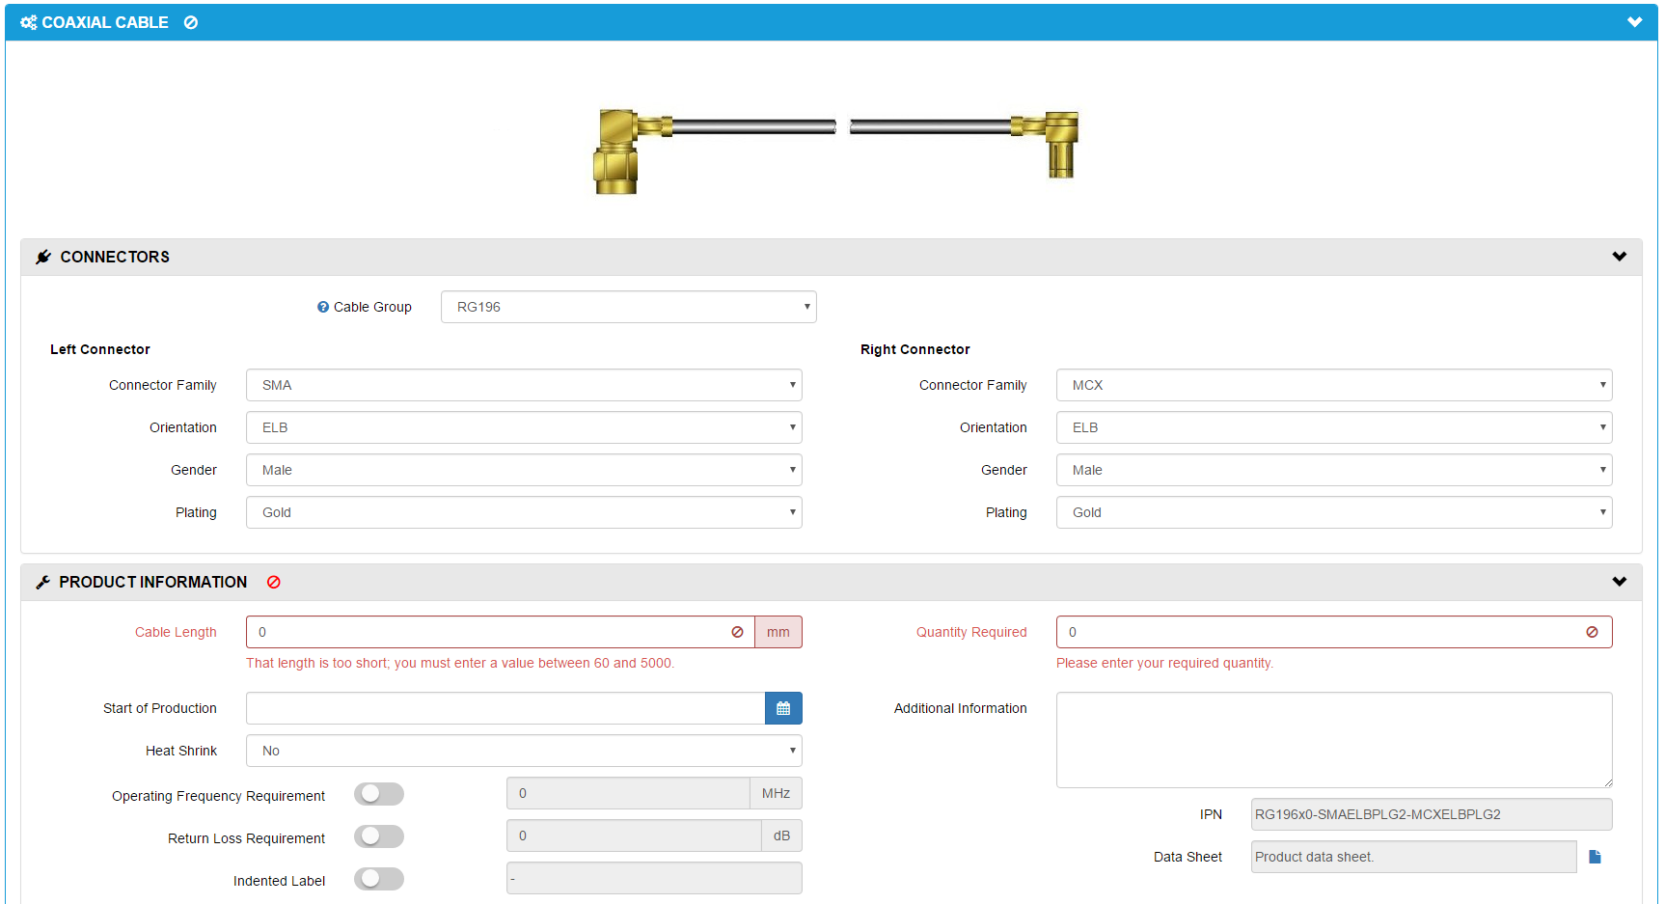
Task: Click the Cable Length input field
Action: pos(487,632)
